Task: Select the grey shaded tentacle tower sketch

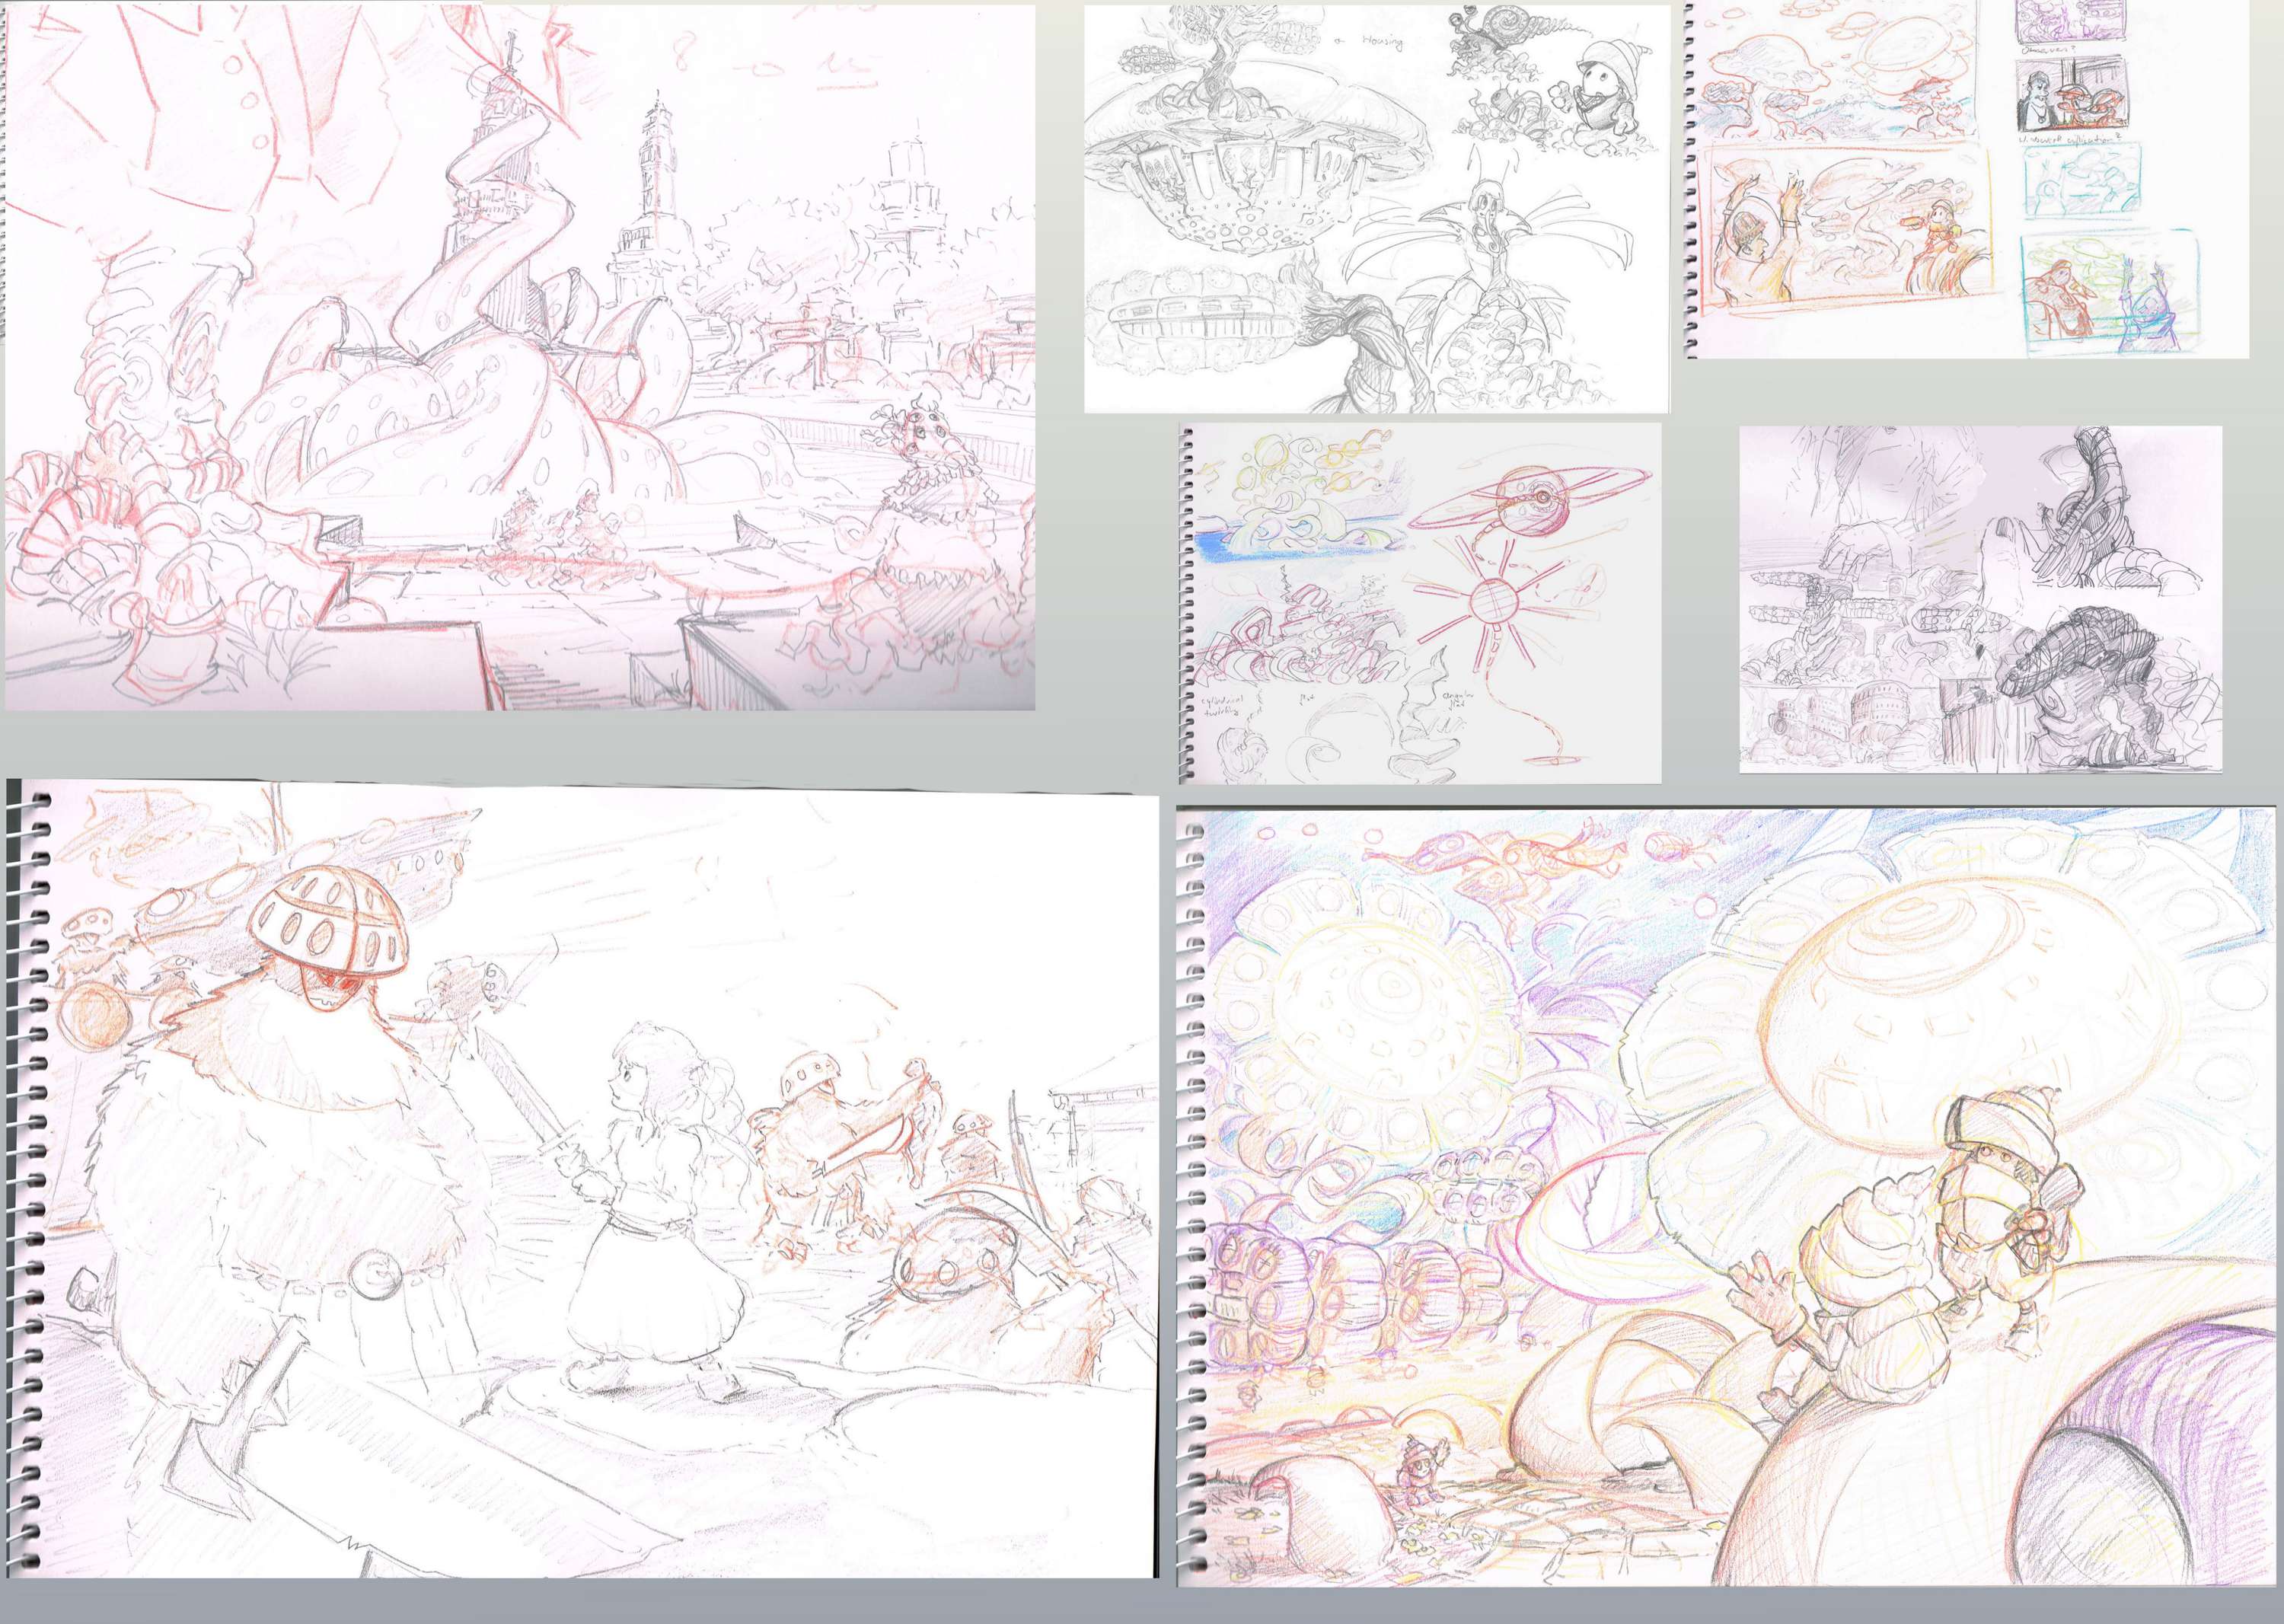Action: click(1980, 598)
